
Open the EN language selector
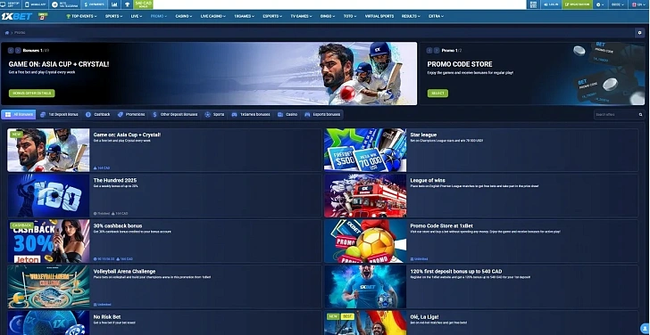click(x=638, y=4)
